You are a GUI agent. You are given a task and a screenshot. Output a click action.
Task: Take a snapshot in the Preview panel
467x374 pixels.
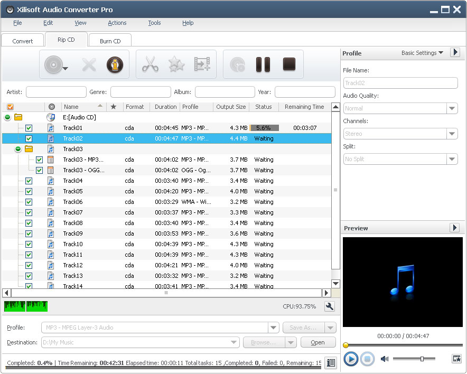click(x=456, y=359)
